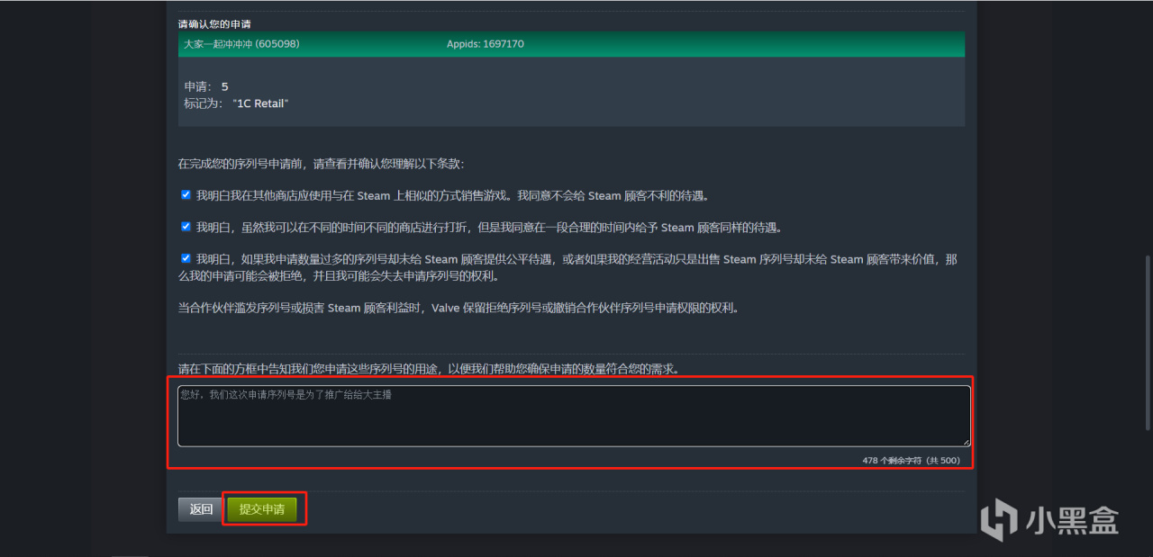Screen dimensions: 1153x557
Task: Click the resize grip of the text box
Action: click(966, 442)
